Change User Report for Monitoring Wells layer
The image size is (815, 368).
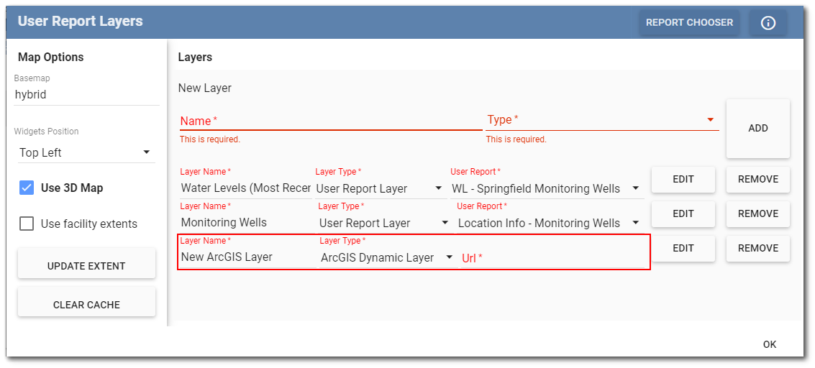coord(548,223)
